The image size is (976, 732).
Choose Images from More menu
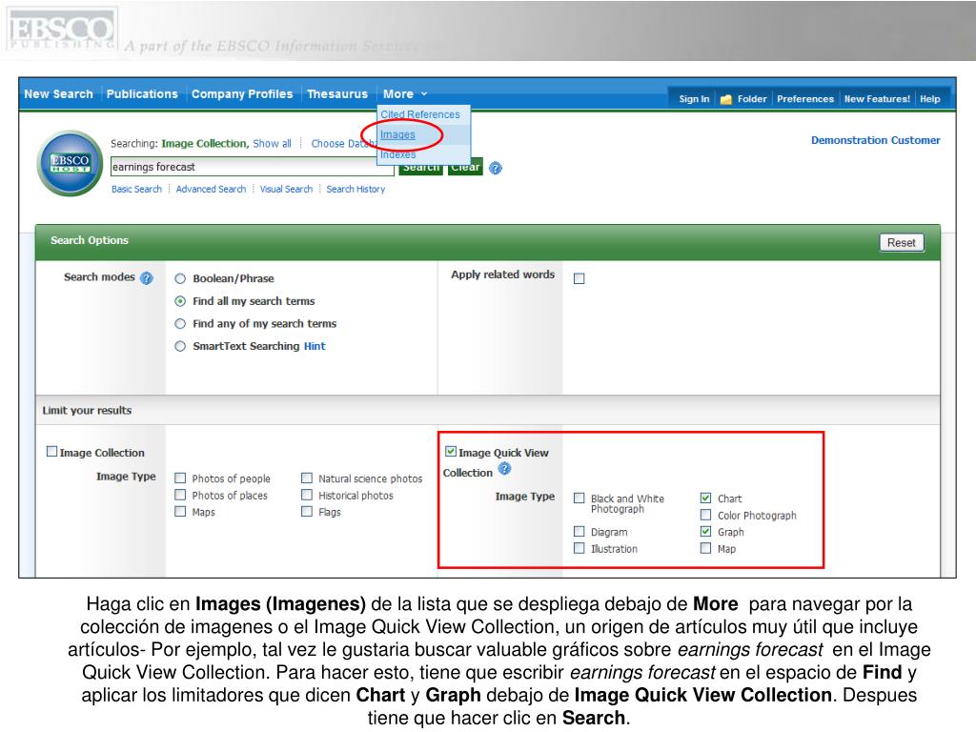[397, 134]
